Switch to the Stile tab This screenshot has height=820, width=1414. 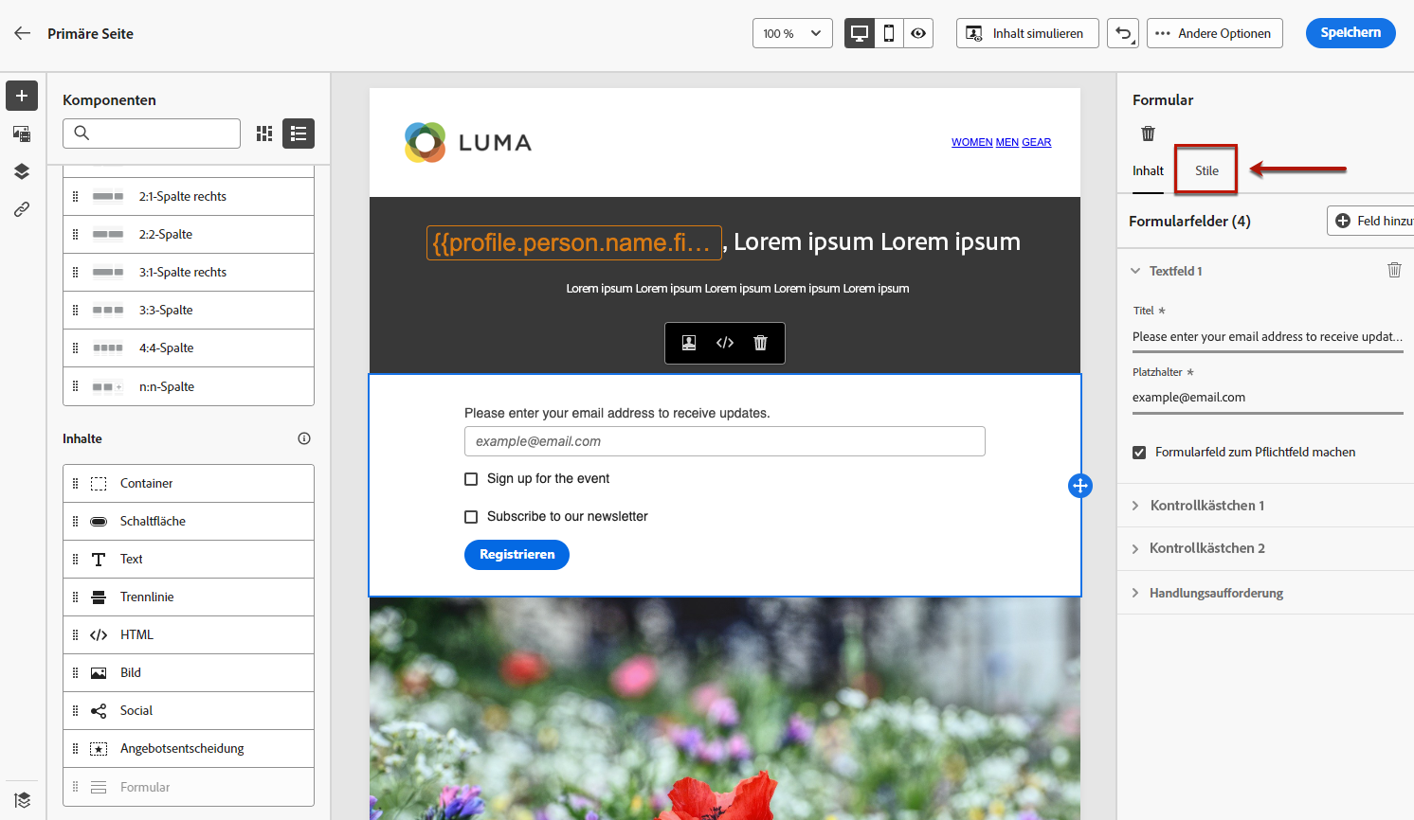pyautogui.click(x=1206, y=170)
